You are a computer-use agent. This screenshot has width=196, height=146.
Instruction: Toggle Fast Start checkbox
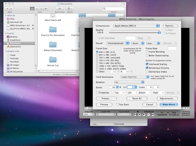[x=117, y=105]
